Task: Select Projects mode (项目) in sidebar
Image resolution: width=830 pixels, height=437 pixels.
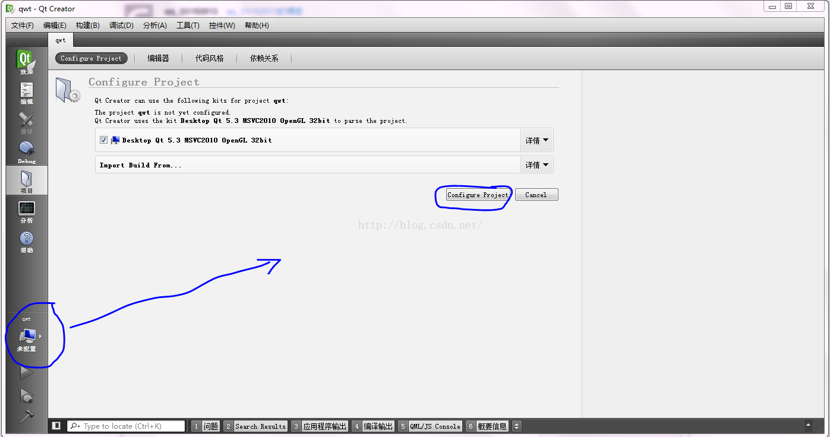Action: coord(26,181)
